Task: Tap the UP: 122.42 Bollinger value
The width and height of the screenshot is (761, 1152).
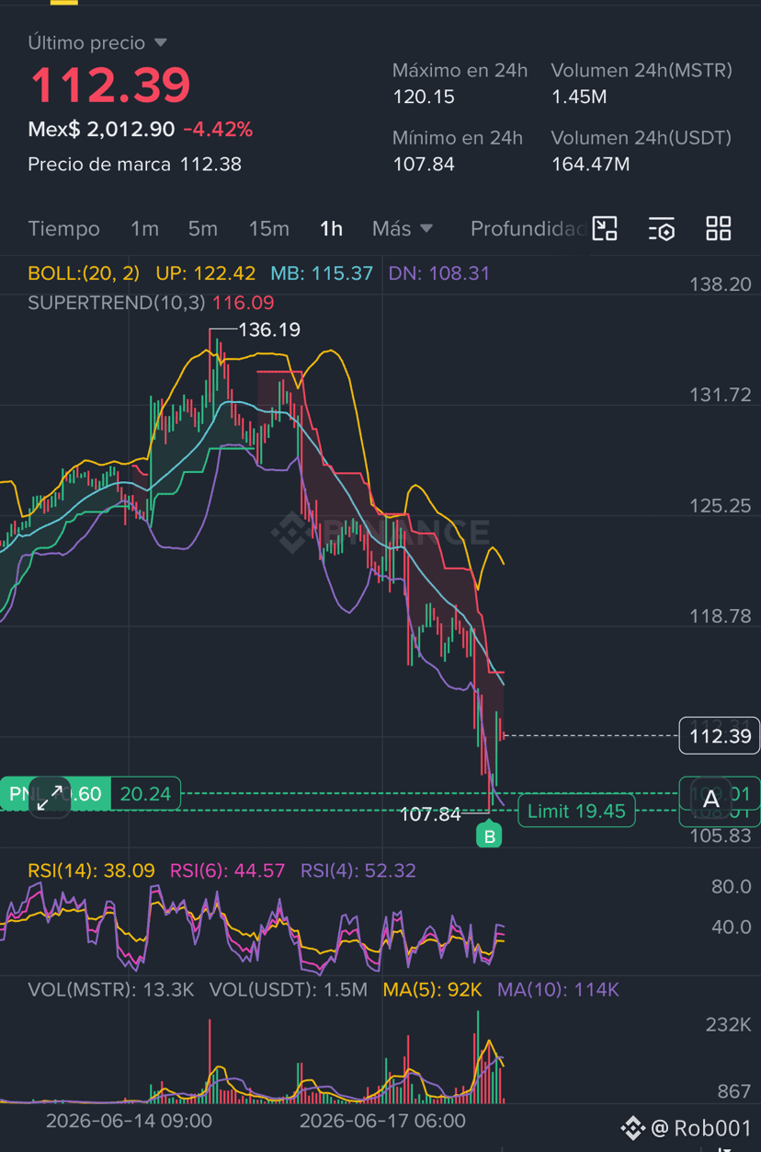Action: point(206,273)
